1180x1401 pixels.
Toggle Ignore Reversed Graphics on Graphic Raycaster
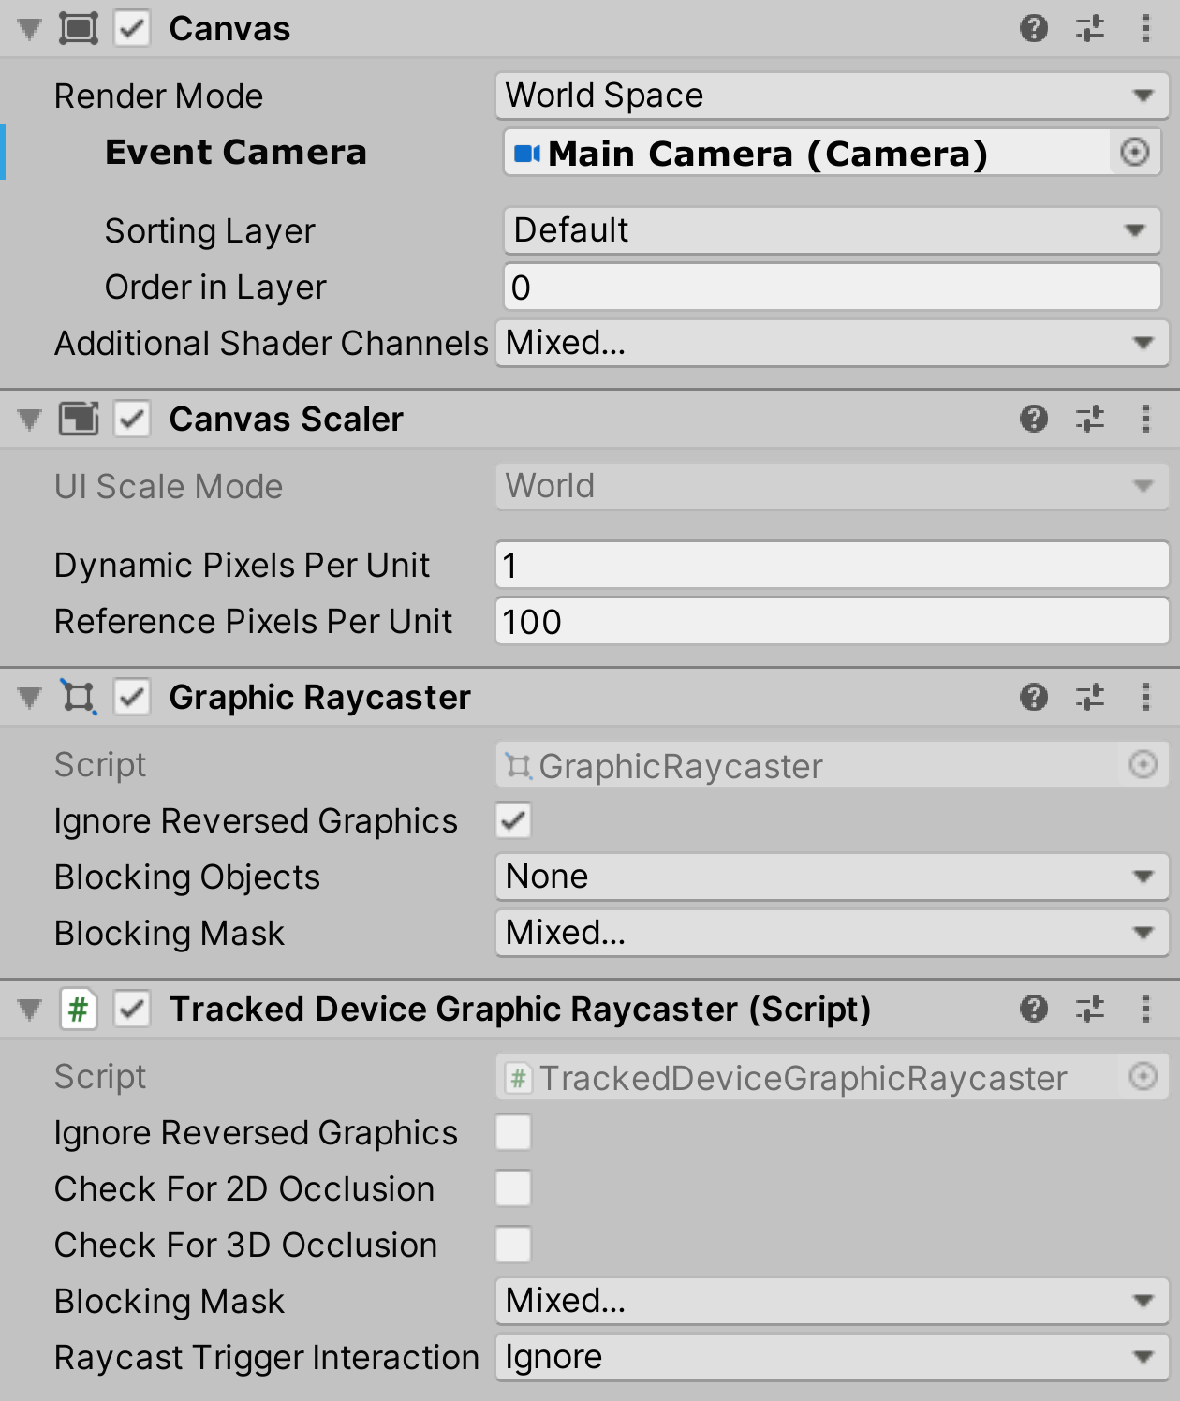tap(514, 821)
